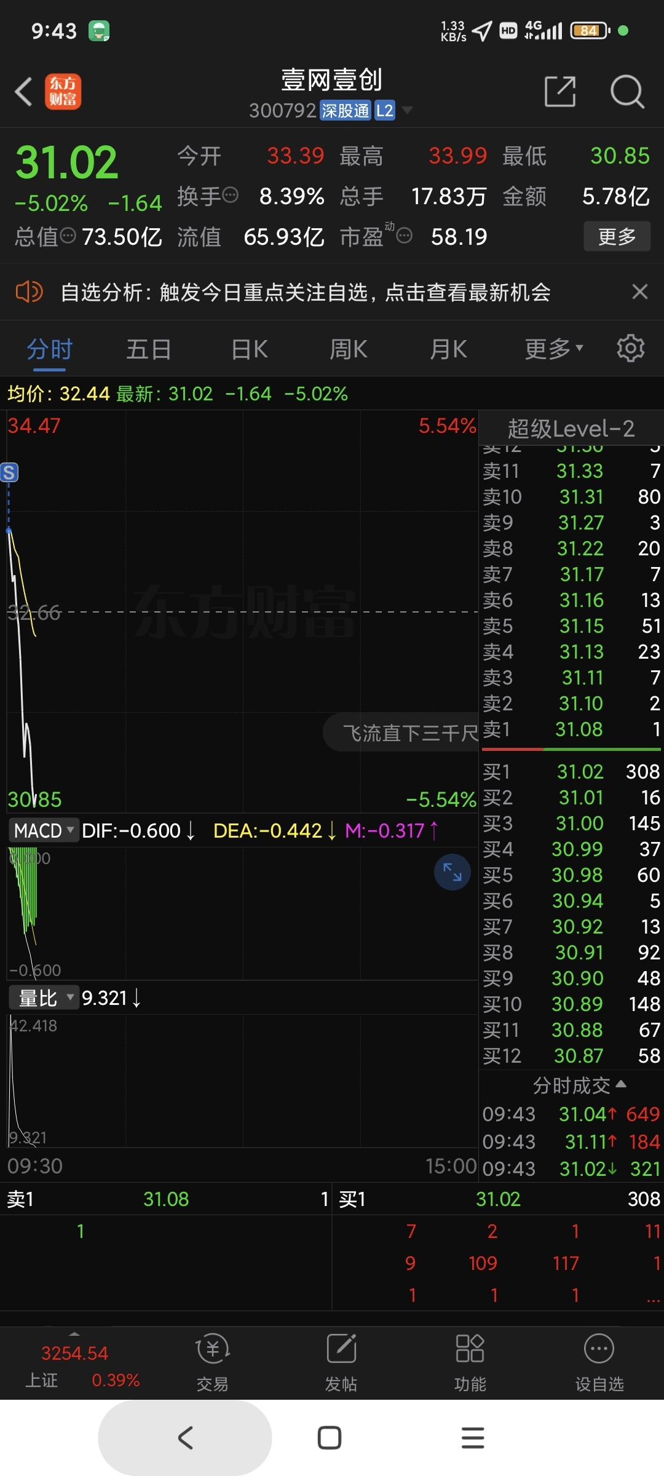664x1476 pixels.
Task: Tap the Android back navigation button
Action: (185, 1438)
